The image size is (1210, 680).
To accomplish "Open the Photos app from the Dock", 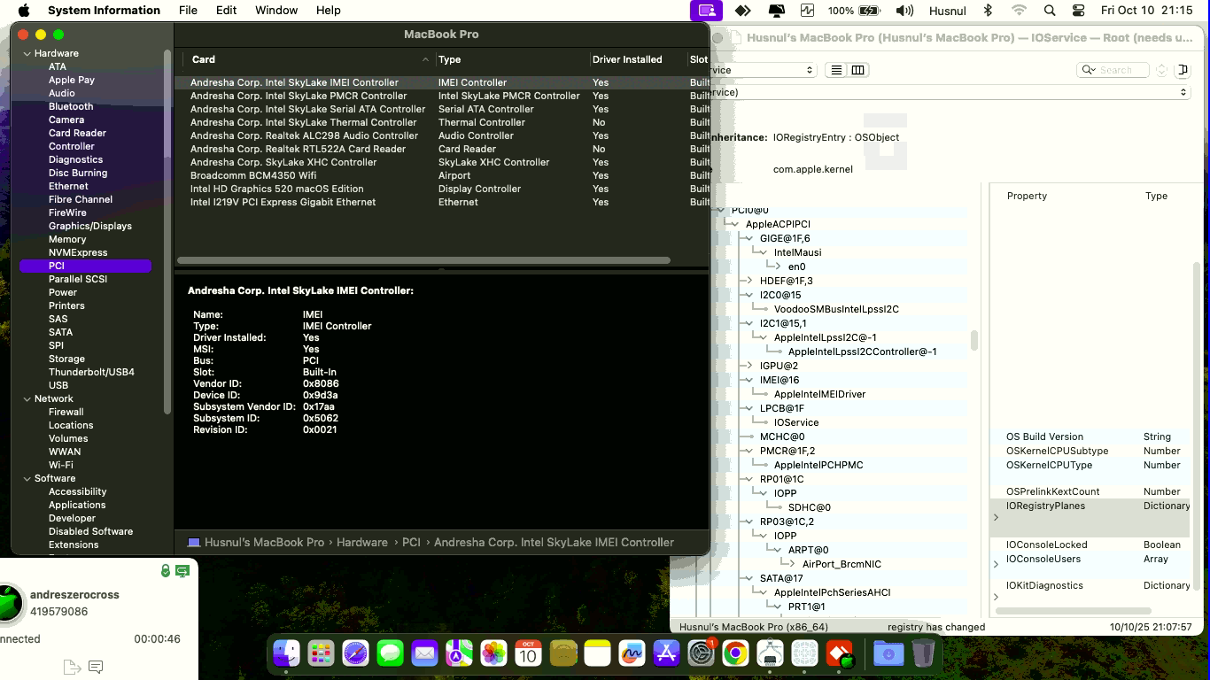I will tap(493, 654).
